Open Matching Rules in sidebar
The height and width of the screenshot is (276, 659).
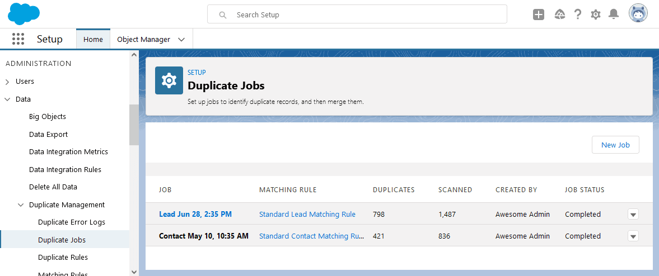pyautogui.click(x=63, y=273)
